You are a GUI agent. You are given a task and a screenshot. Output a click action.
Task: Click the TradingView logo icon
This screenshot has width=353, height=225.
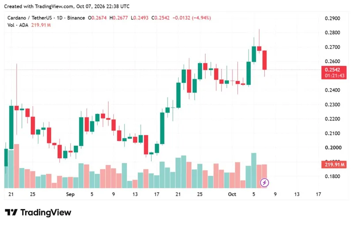[11, 212]
